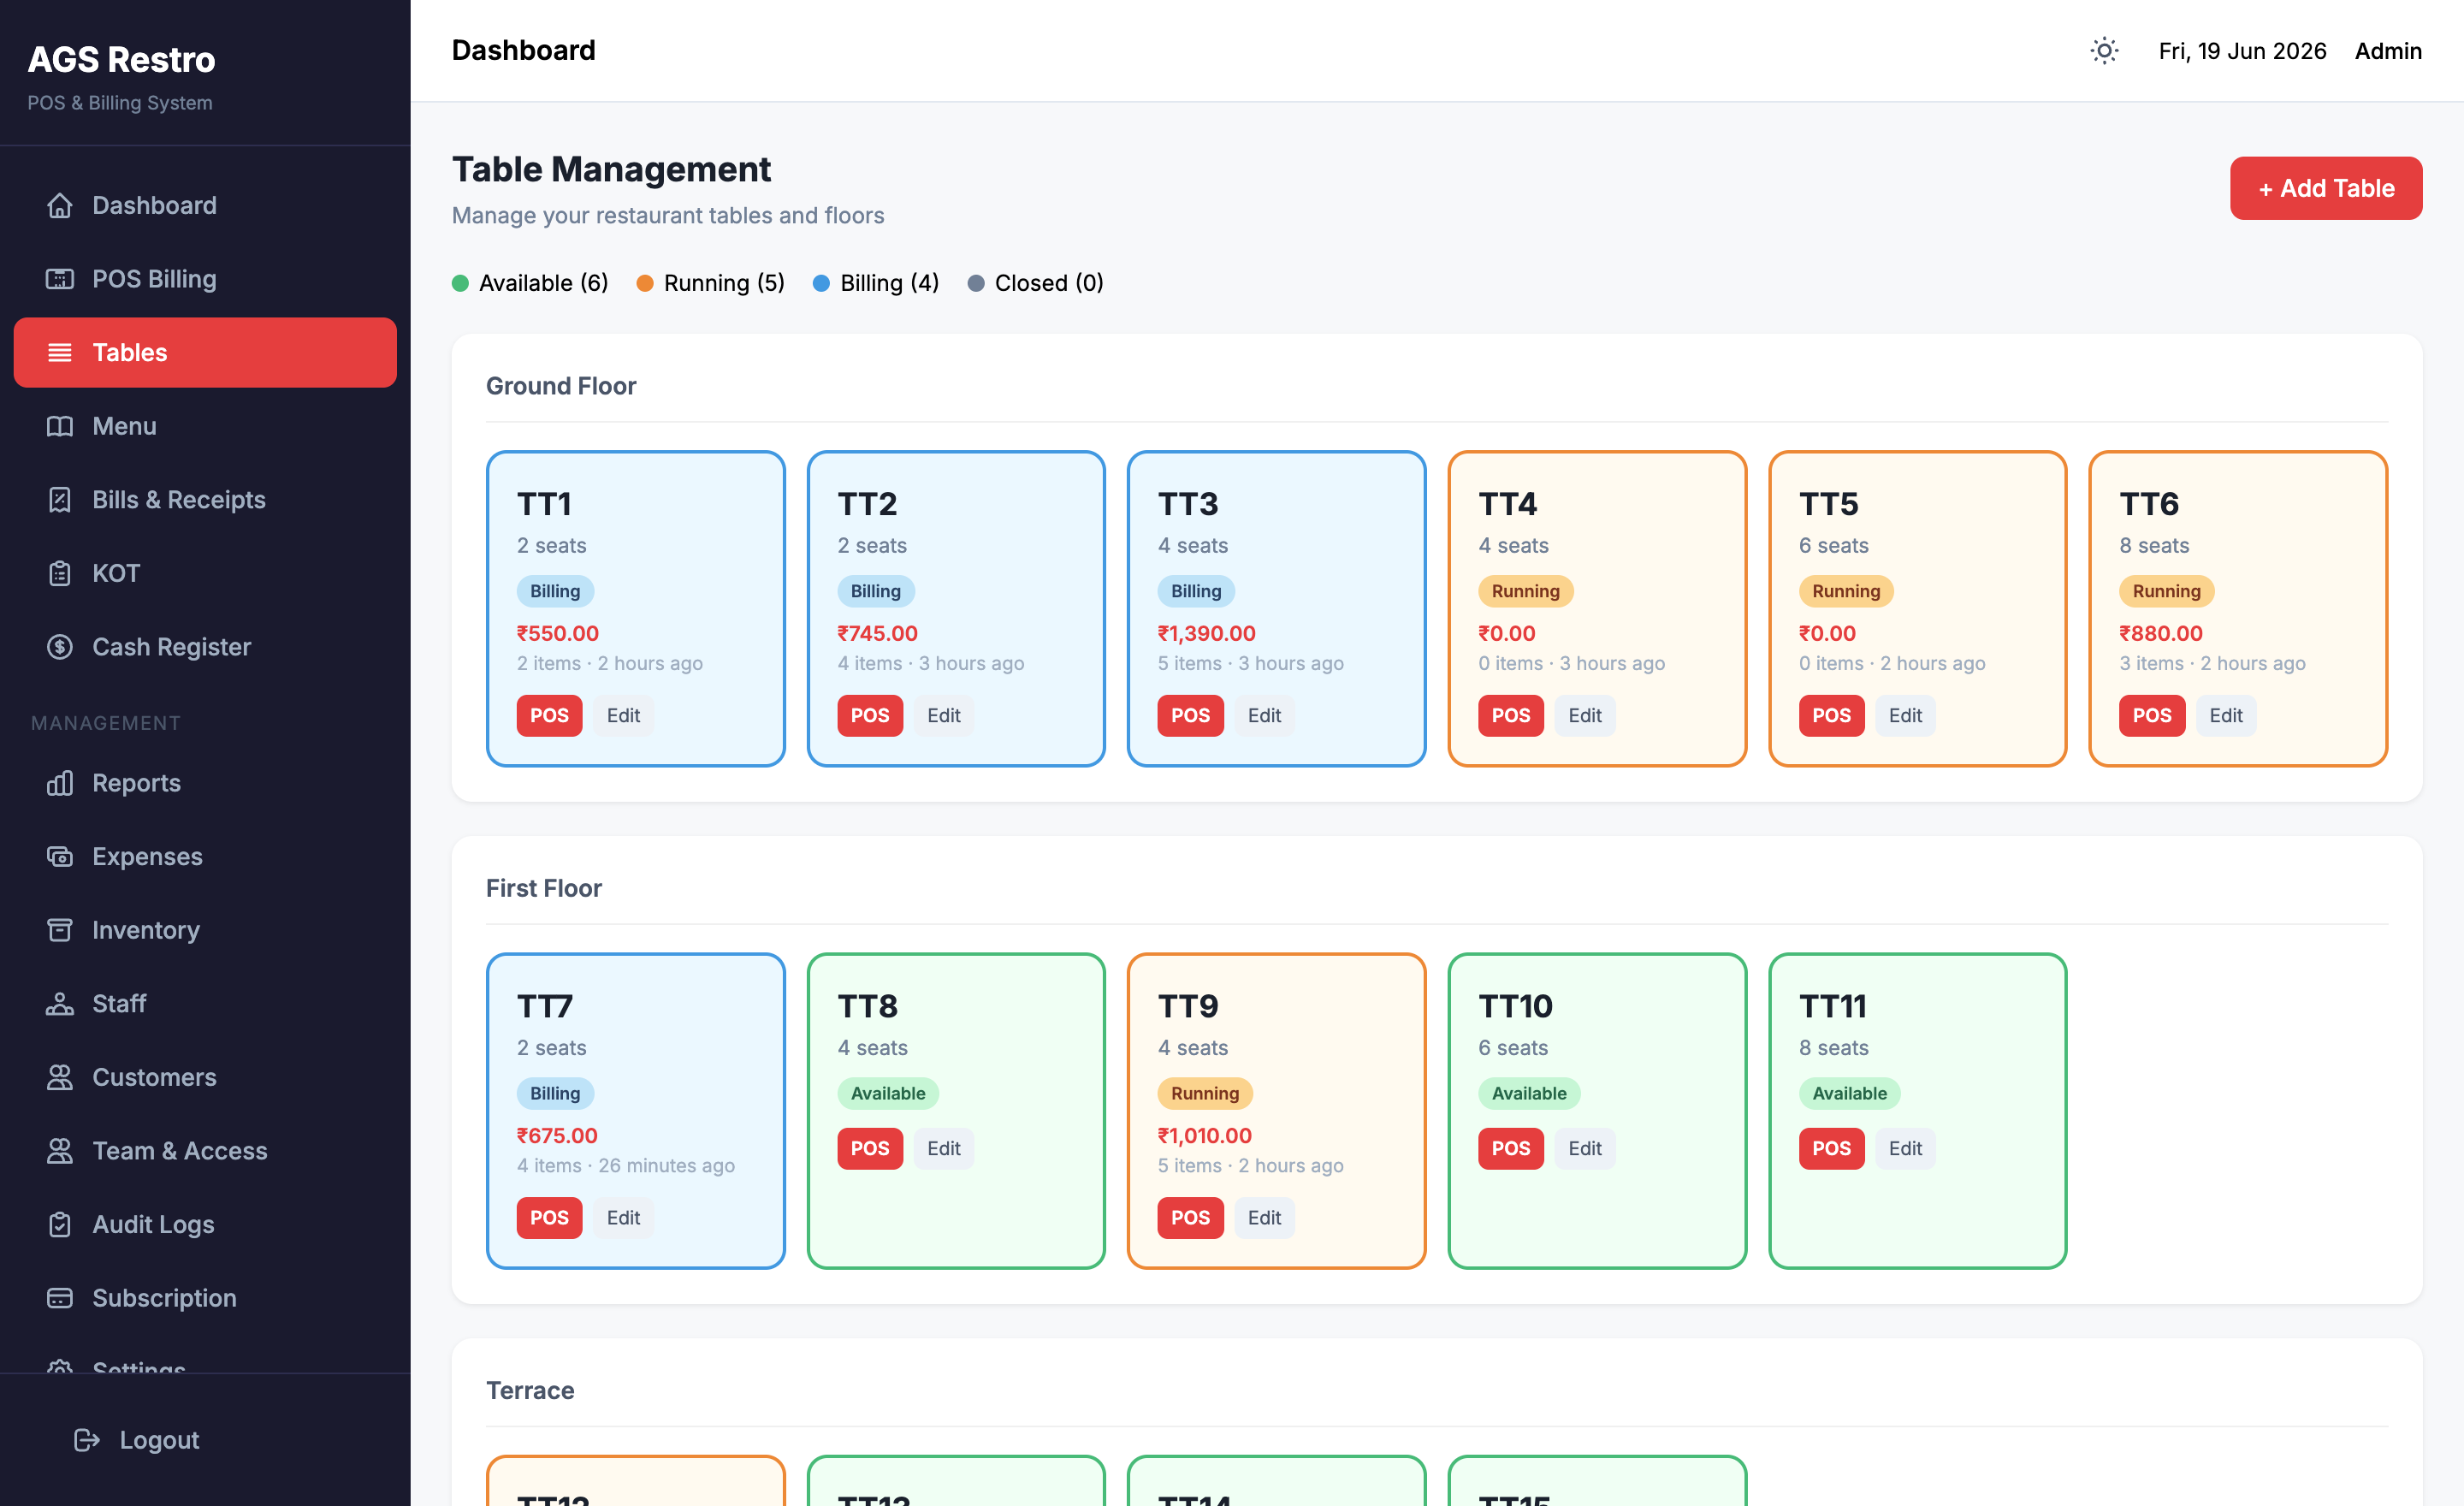Open POS for table TT5
Screen dimensions: 2464x1506
pos(1831,716)
